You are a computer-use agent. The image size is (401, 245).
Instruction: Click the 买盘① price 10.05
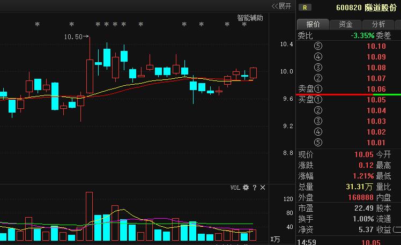pyautogui.click(x=376, y=100)
